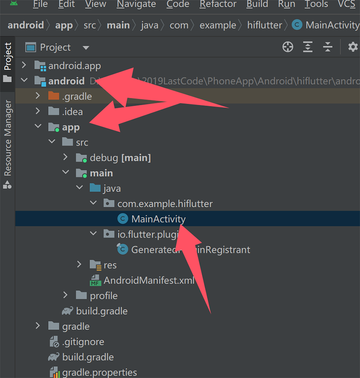Click the GeneratedPluginRegistrant class icon
360x378 pixels.
(122, 249)
